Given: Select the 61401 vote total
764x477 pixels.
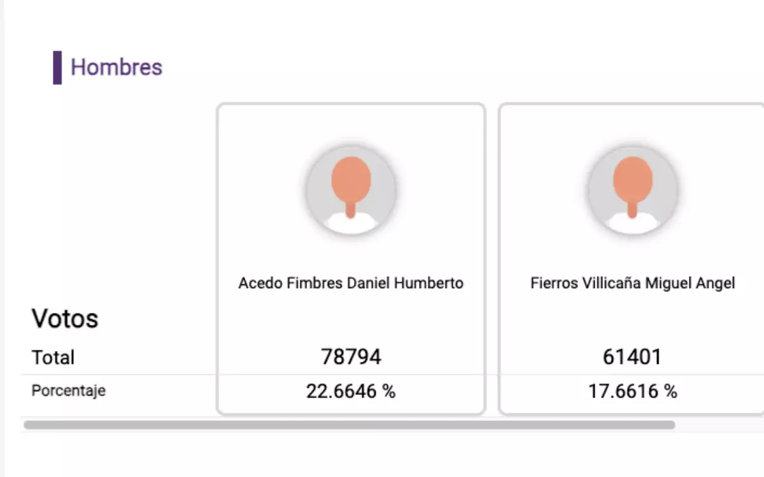Looking at the screenshot, I should point(633,357).
